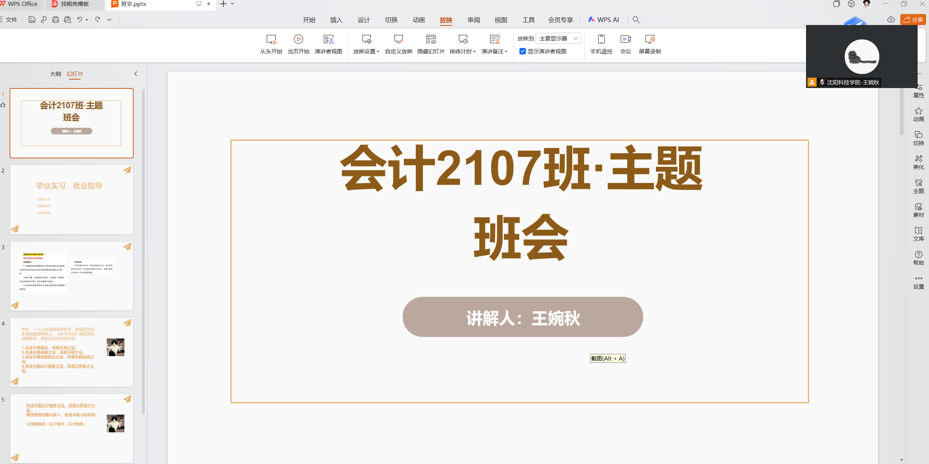This screenshot has height=464, width=929.
Task: Collapse the slide thumbnail panel chevron
Action: point(136,74)
